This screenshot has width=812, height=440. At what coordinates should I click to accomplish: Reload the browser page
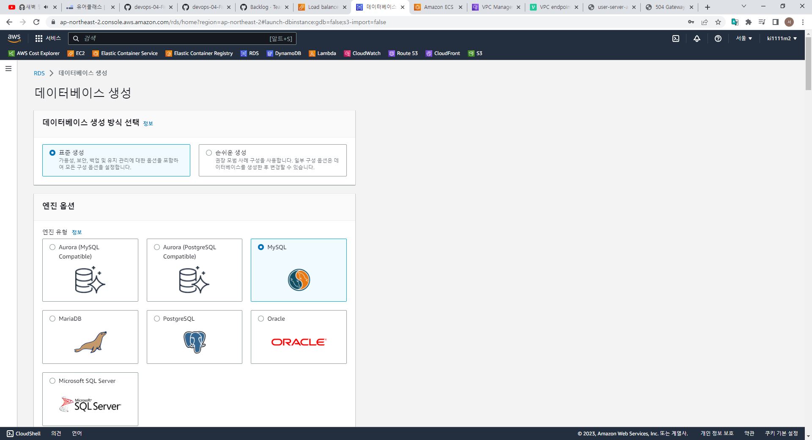[36, 22]
